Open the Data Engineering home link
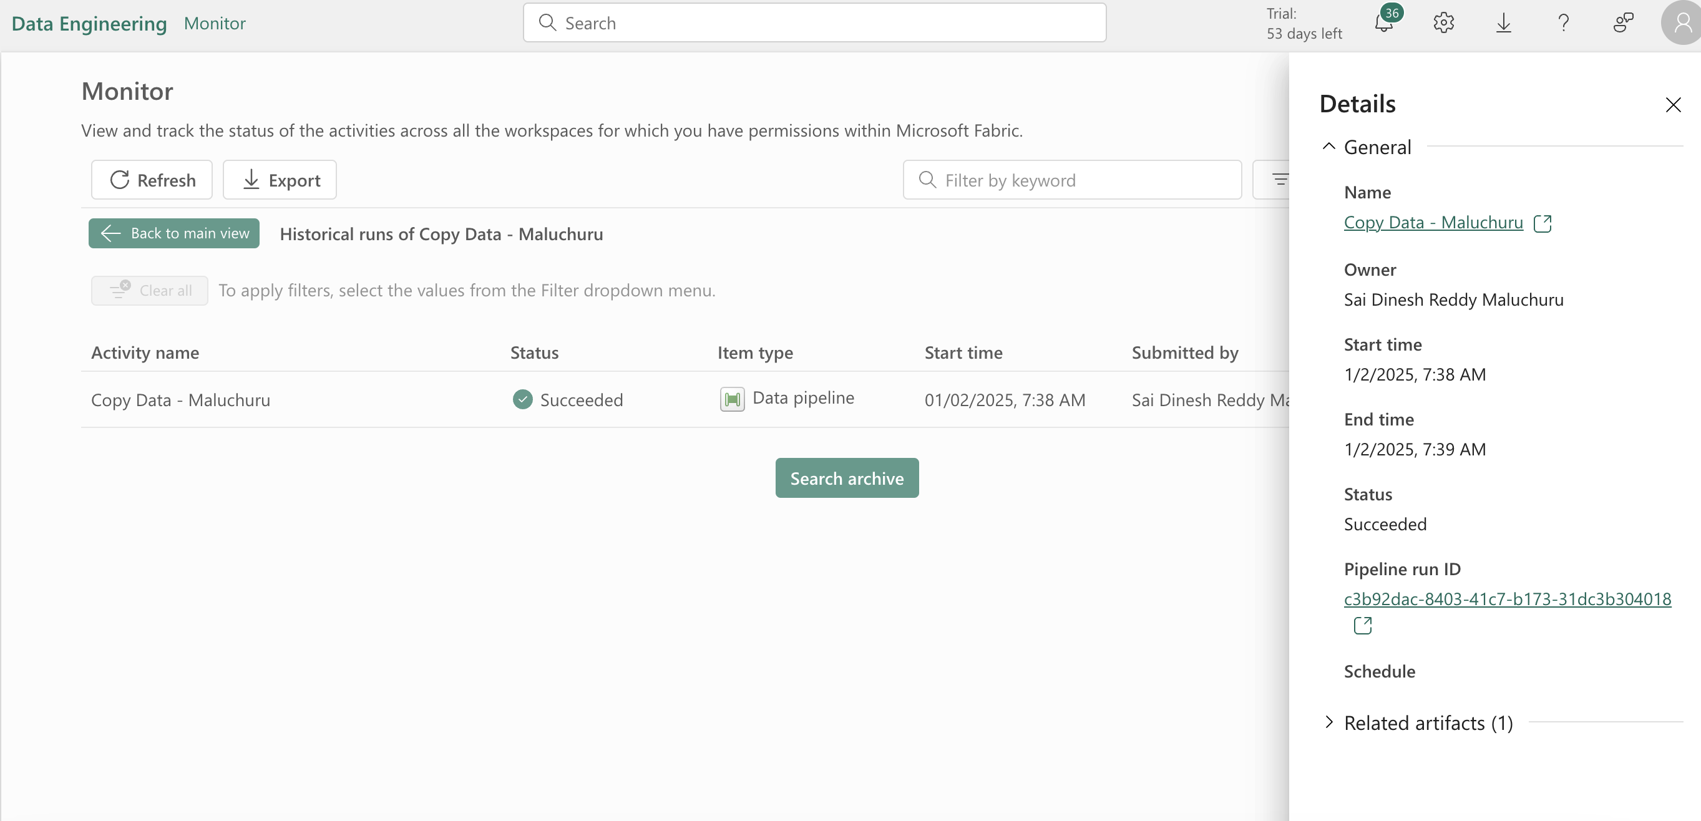Image resolution: width=1701 pixels, height=821 pixels. click(89, 23)
